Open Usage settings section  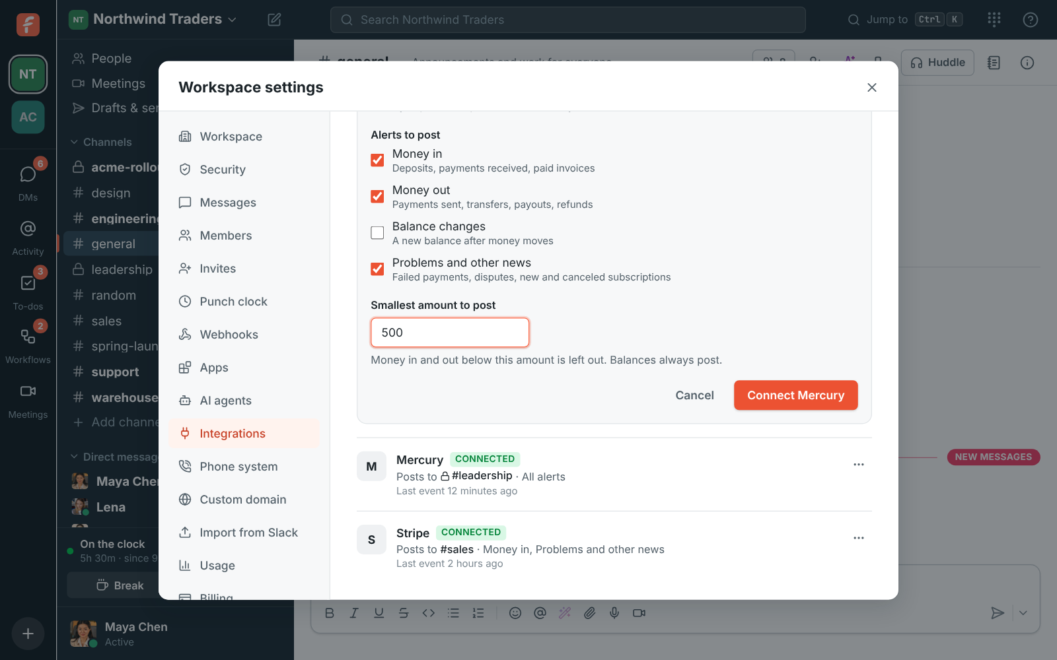(244, 566)
